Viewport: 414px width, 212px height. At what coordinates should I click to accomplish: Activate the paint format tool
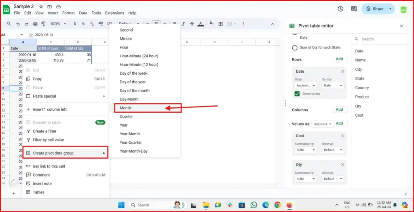click(44, 24)
